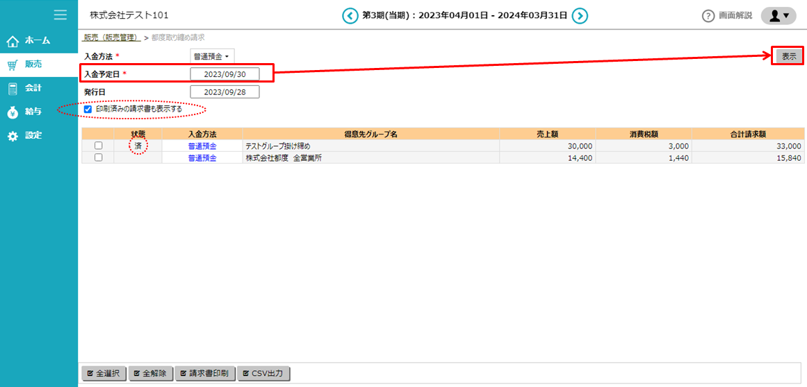Viewport: 807px width, 387px height.
Task: Click the 全選択 button
Action: tap(103, 373)
